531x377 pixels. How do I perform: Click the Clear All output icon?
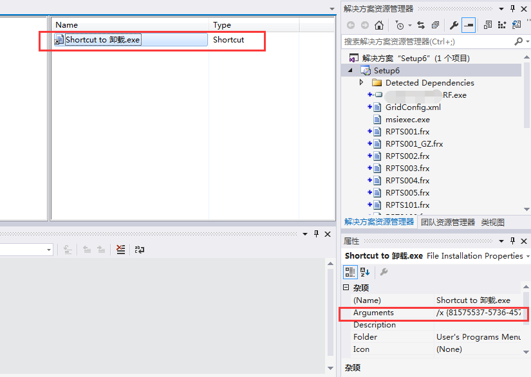[x=120, y=250]
